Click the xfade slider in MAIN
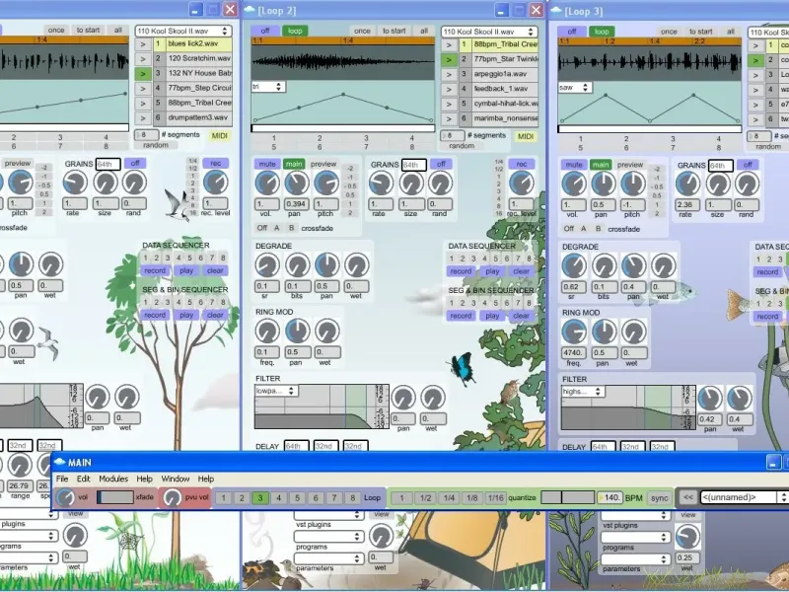 [115, 497]
